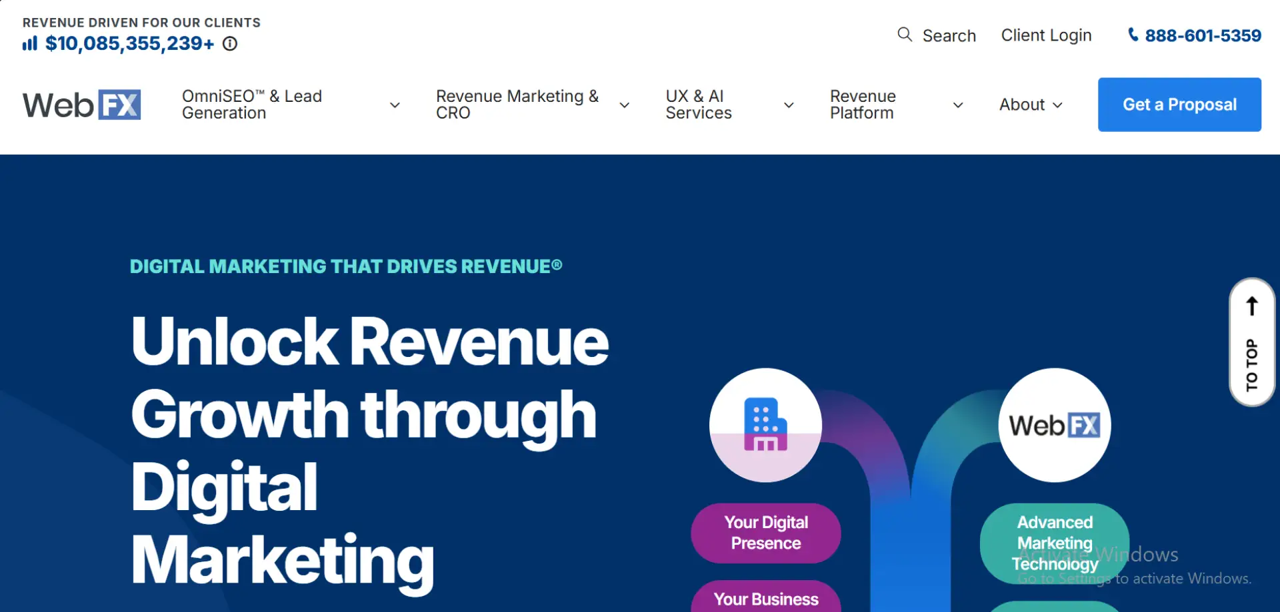Open Revenue Platform menu
Screen dimensions: 1280x612
[x=863, y=105]
